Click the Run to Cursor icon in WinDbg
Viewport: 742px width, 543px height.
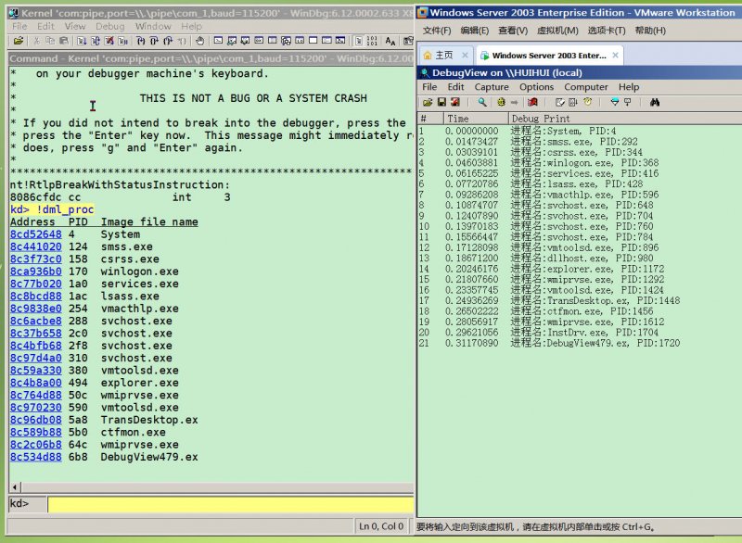(182, 41)
